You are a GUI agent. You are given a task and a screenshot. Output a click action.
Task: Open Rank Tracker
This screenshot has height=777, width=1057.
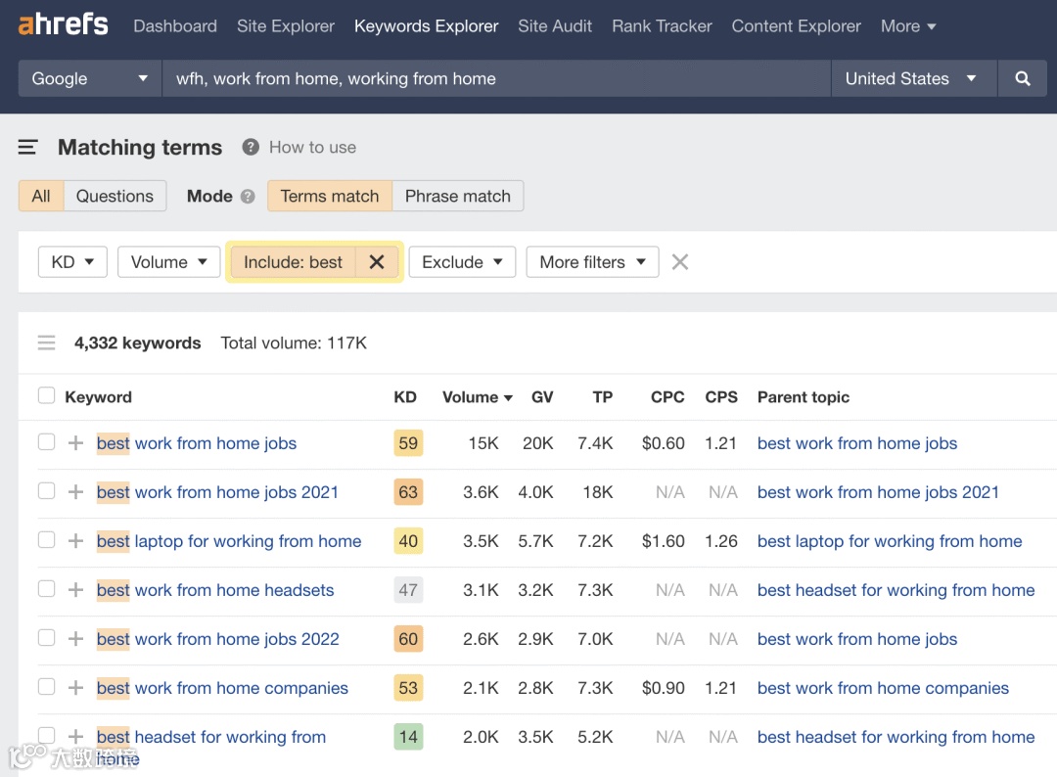tap(662, 26)
